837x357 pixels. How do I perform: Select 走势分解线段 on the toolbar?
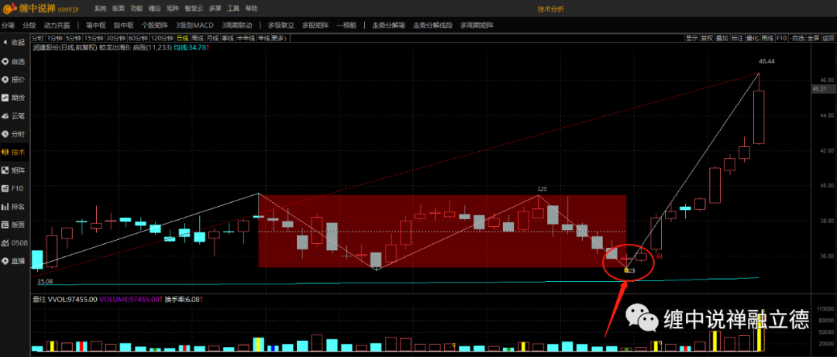coord(433,25)
